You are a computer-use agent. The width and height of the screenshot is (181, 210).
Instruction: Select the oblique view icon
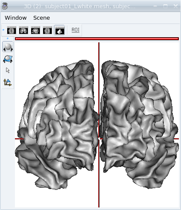pos(47,30)
